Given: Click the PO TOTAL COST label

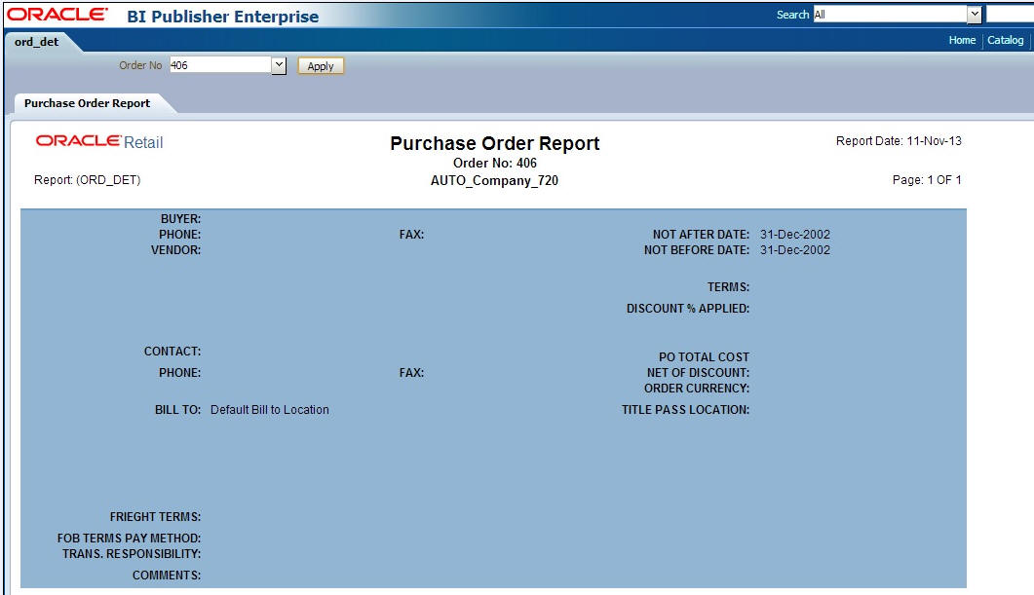Looking at the screenshot, I should click(x=704, y=357).
